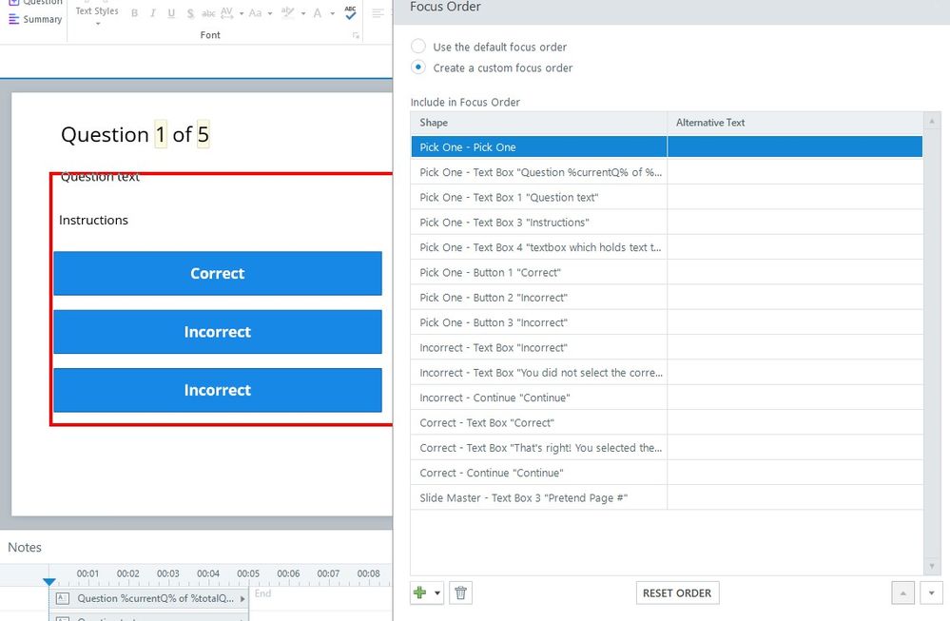Click the Correct answer button on slide
The height and width of the screenshot is (621, 950).
coord(218,273)
